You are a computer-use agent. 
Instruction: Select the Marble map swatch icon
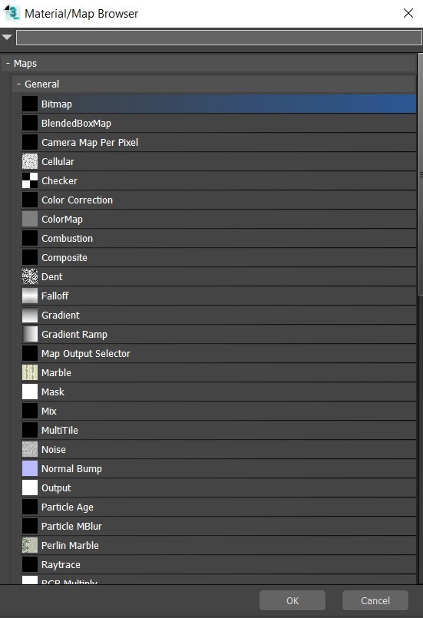pos(30,372)
